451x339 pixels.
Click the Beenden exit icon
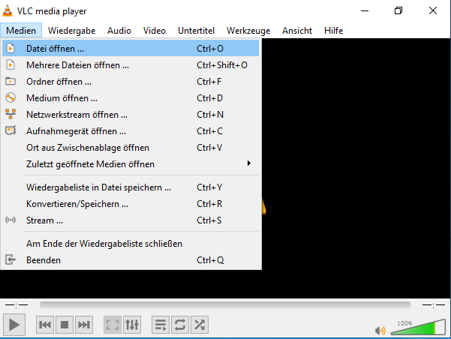(11, 259)
